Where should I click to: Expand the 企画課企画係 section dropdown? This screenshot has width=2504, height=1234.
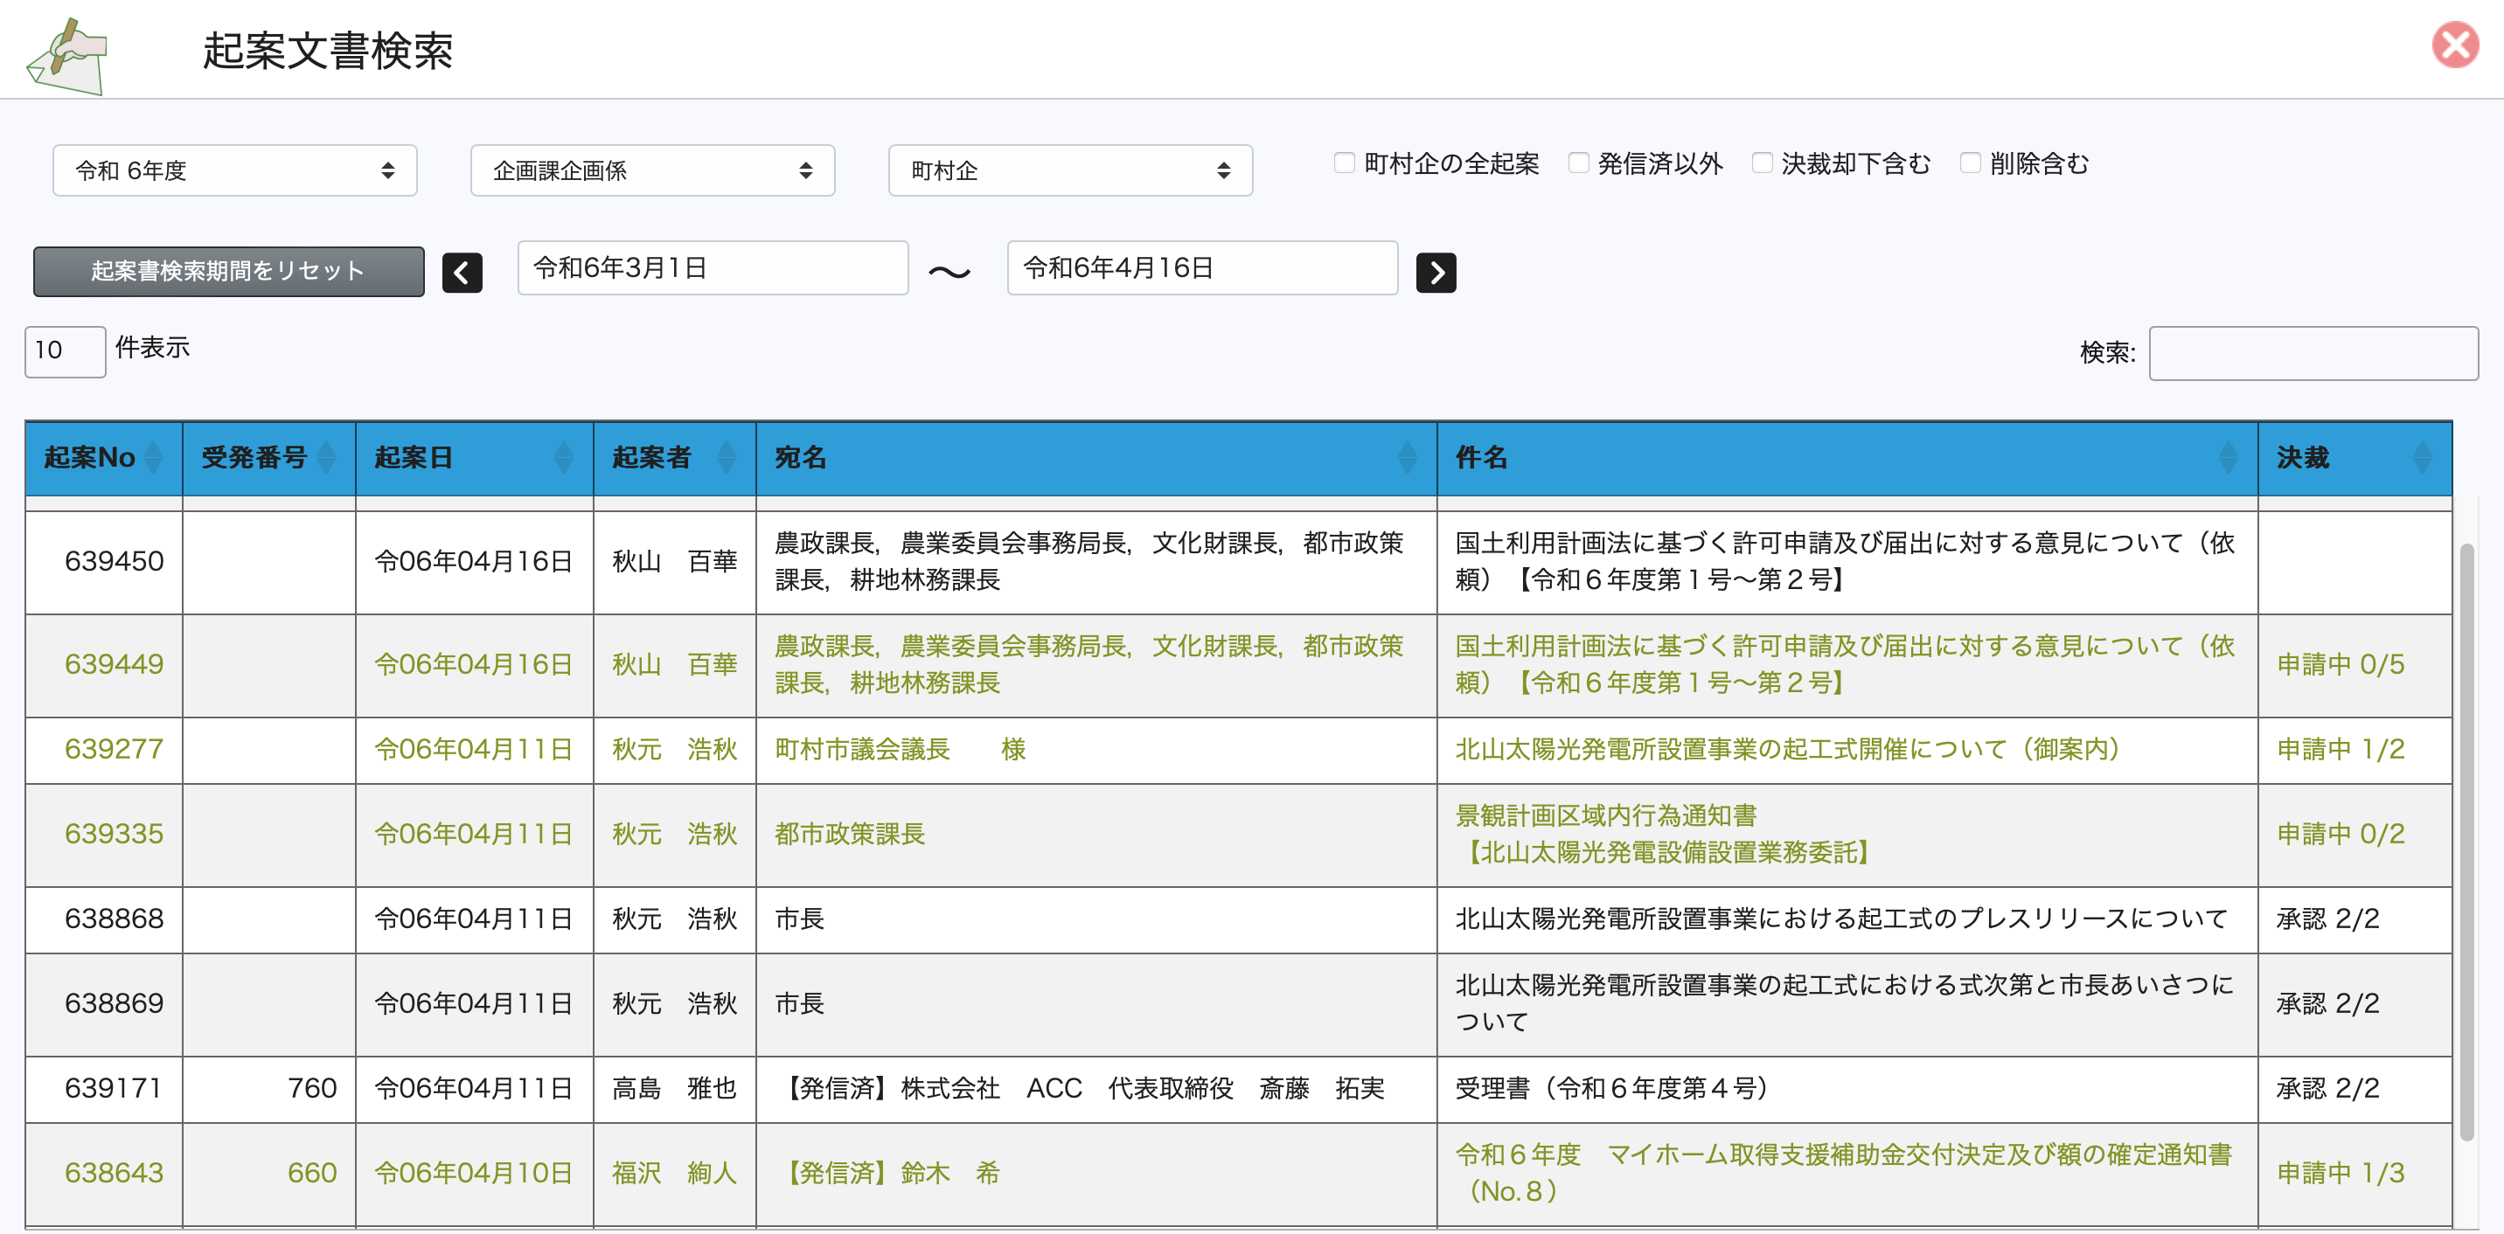click(x=652, y=171)
